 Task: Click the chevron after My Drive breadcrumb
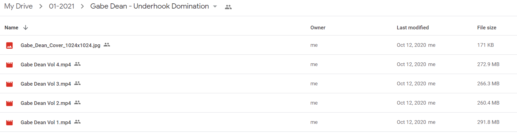pyautogui.click(x=41, y=6)
